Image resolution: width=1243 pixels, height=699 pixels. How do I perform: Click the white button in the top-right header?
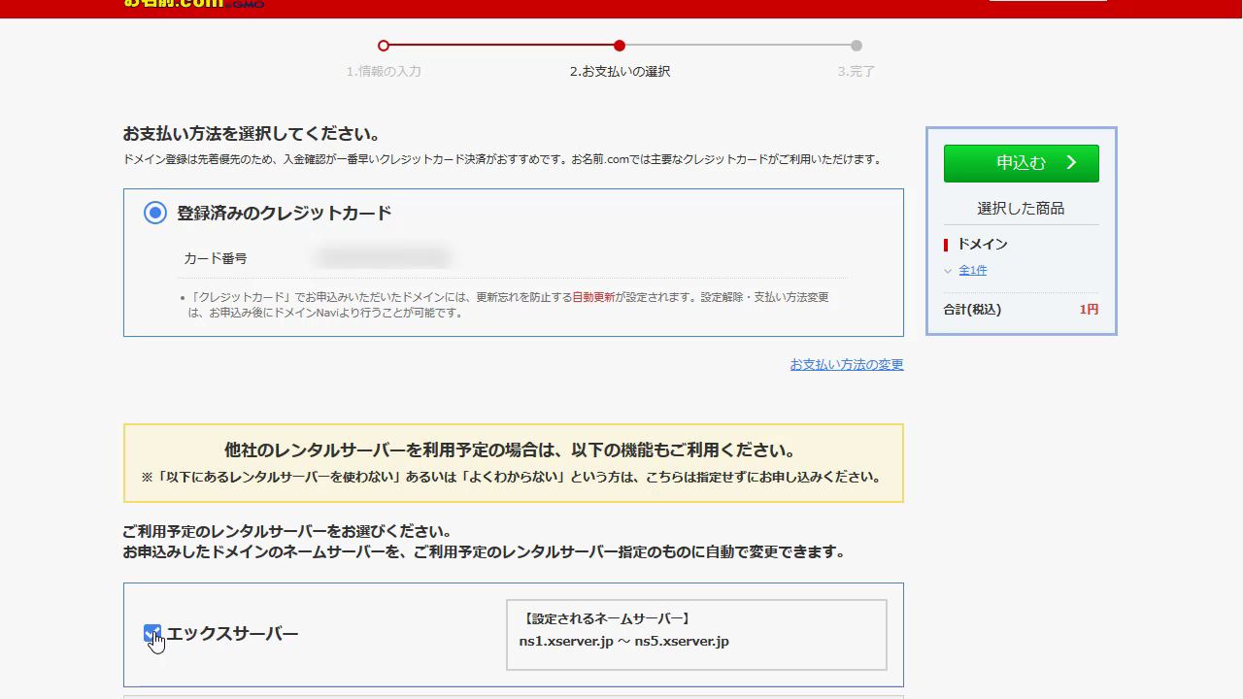point(1047,3)
